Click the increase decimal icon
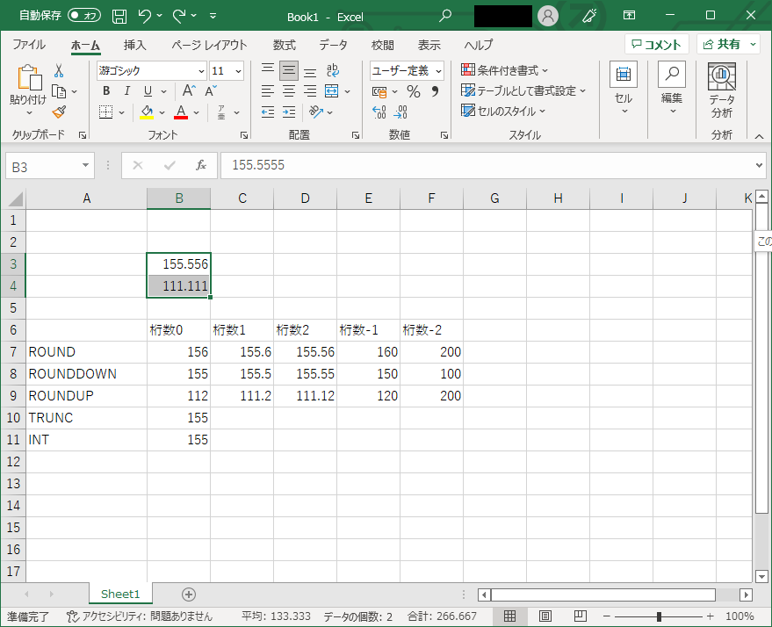 tap(379, 112)
